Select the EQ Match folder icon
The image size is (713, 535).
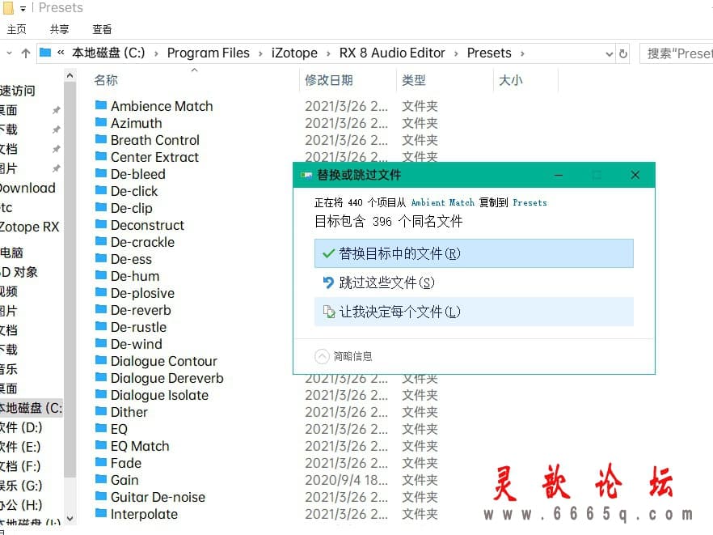click(x=101, y=445)
